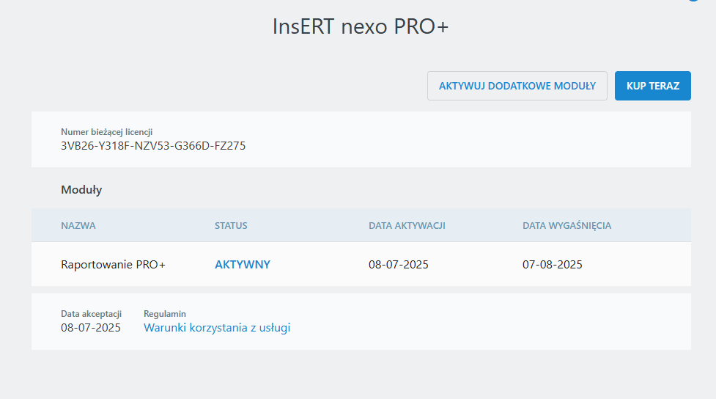Screen dimensions: 716x399
Task: Click the Regulamin label
Action: point(165,314)
